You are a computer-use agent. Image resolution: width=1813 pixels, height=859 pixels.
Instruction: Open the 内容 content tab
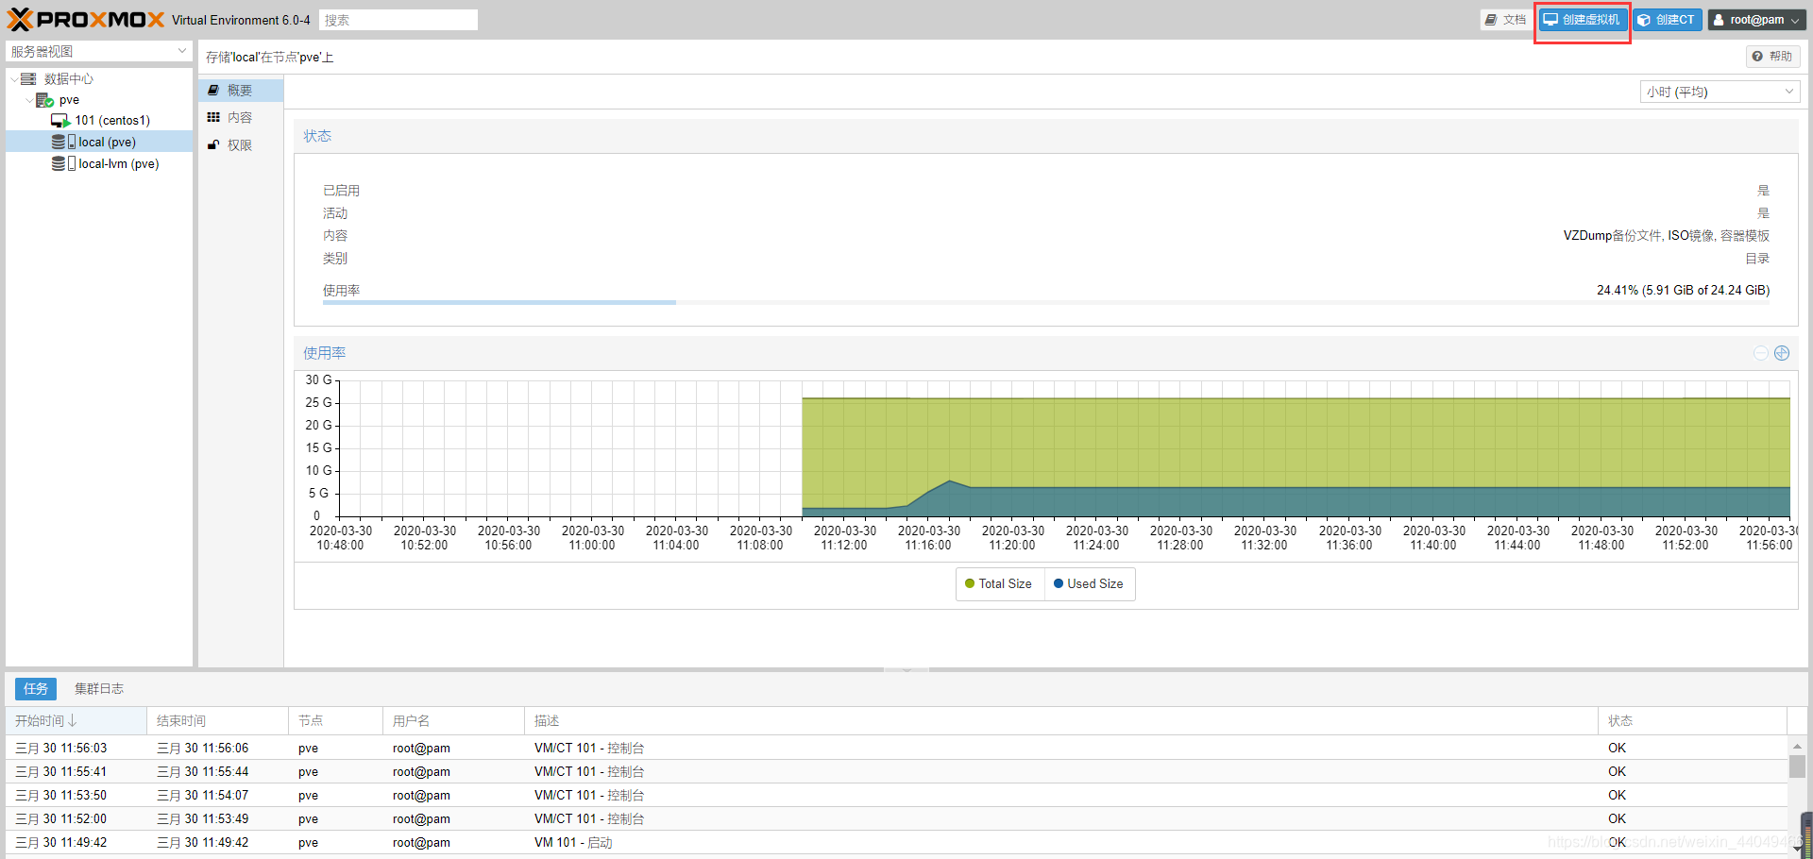[x=241, y=117]
